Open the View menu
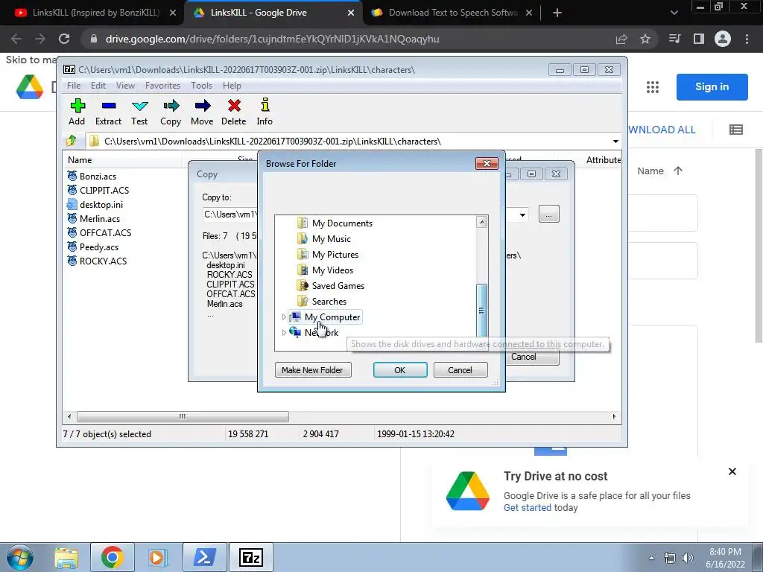This screenshot has width=763, height=572. click(125, 86)
